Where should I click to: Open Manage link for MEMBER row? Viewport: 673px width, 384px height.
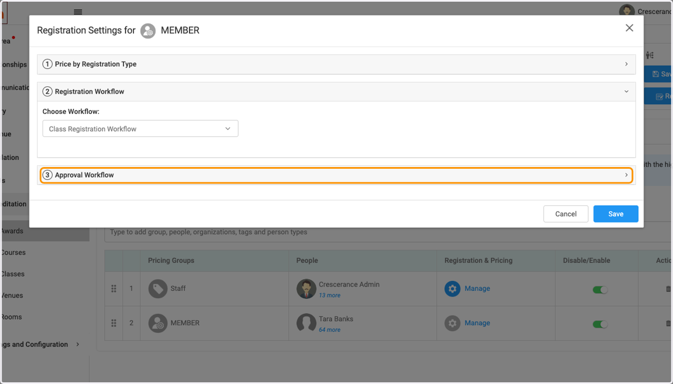pos(477,323)
